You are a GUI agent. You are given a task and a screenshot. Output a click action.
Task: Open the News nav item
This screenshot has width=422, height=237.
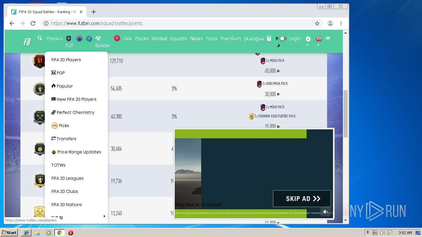point(196,39)
